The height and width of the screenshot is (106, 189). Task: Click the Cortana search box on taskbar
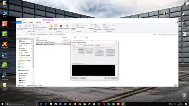22,104
